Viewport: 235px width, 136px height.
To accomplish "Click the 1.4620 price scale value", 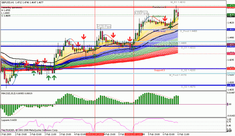I will pos(230,23).
